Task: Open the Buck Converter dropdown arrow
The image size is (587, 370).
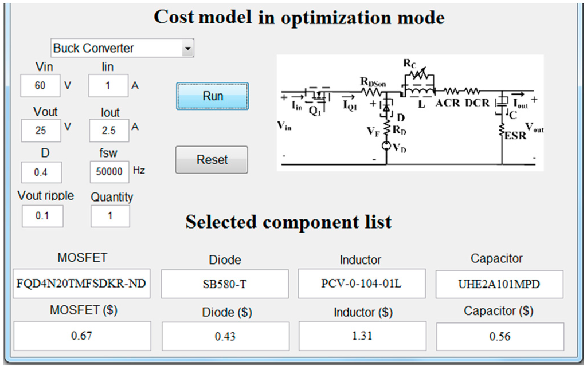Action: coord(187,48)
